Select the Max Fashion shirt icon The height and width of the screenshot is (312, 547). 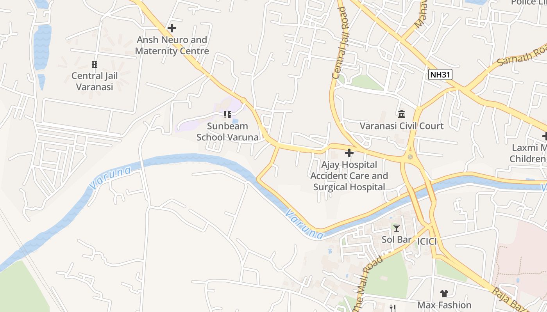click(444, 293)
